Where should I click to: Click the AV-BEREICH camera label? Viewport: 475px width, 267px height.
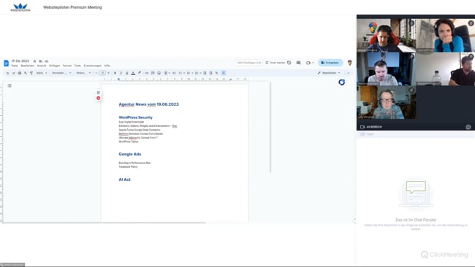click(371, 127)
